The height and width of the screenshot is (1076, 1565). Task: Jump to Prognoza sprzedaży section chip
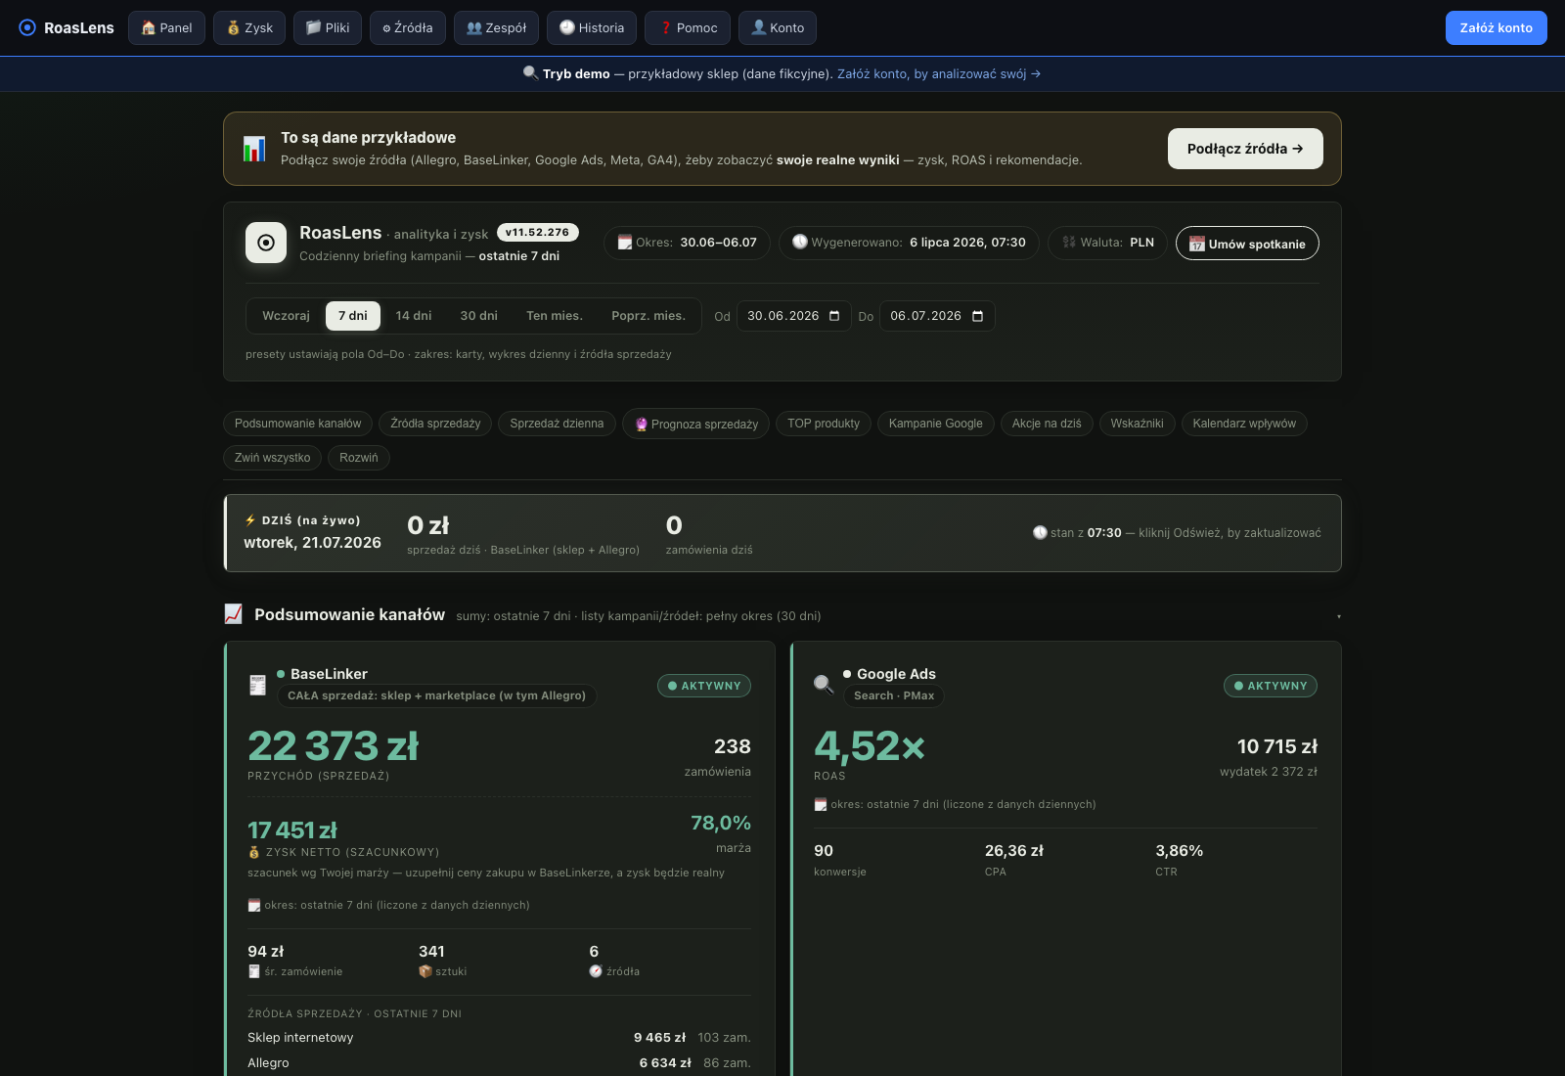(696, 424)
